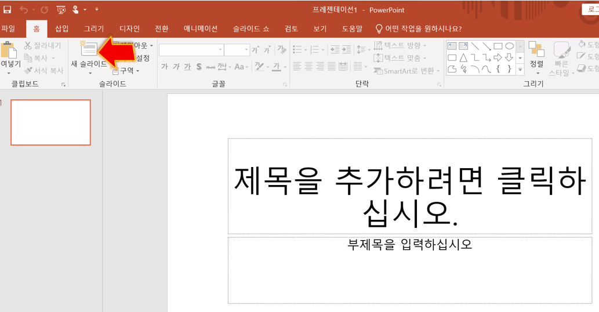This screenshot has width=599, height=312.
Task: Toggle center text alignment
Action: [308, 67]
